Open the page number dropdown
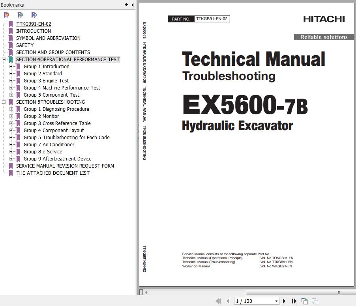This screenshot has height=306, width=356. click(276, 301)
